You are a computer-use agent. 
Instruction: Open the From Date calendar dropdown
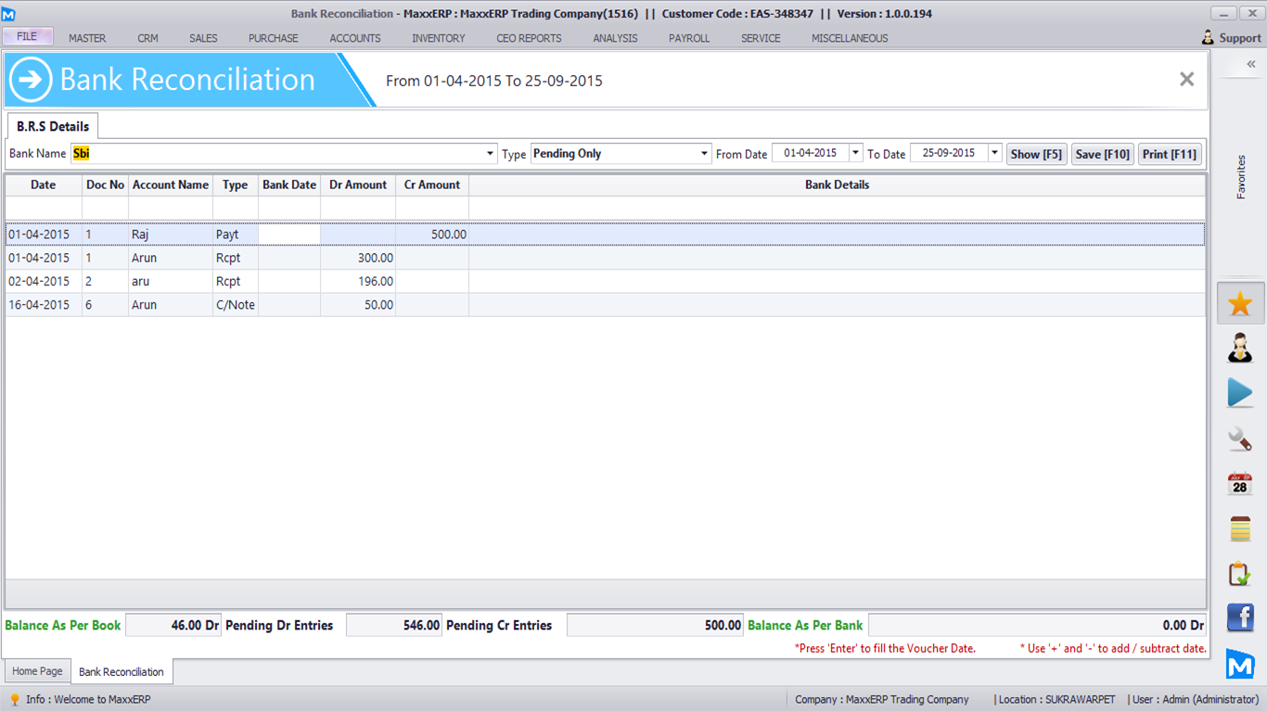(855, 154)
